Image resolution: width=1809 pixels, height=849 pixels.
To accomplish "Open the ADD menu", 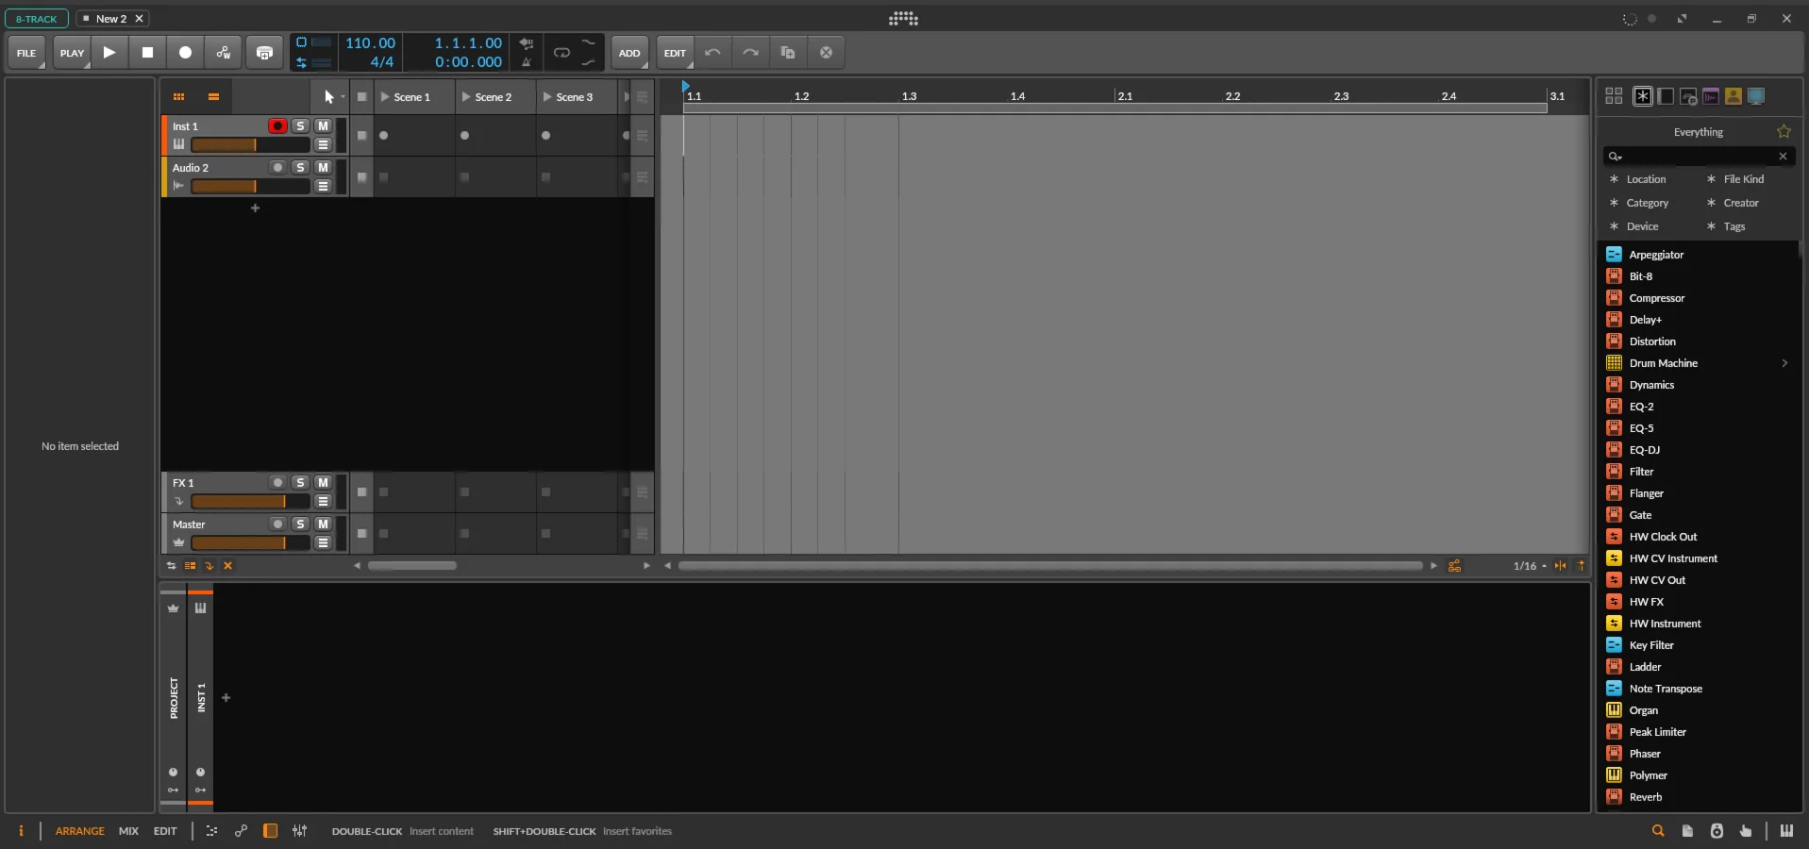I will pyautogui.click(x=629, y=53).
